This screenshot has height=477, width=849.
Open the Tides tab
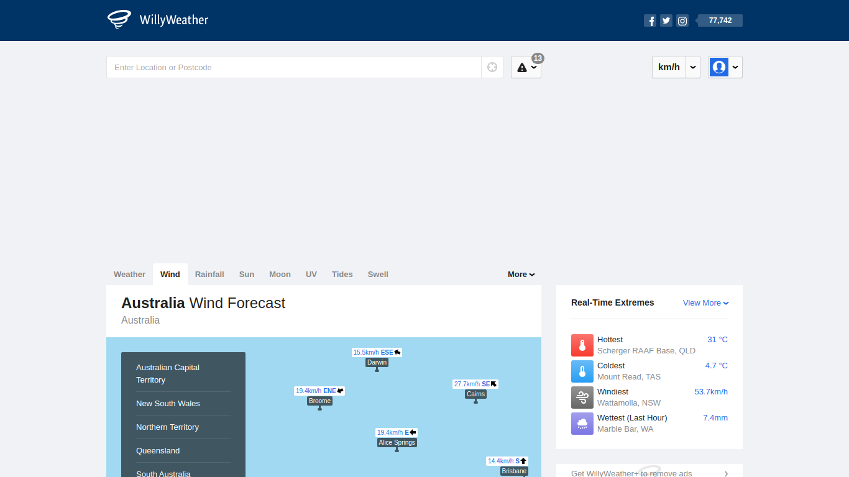tap(342, 274)
